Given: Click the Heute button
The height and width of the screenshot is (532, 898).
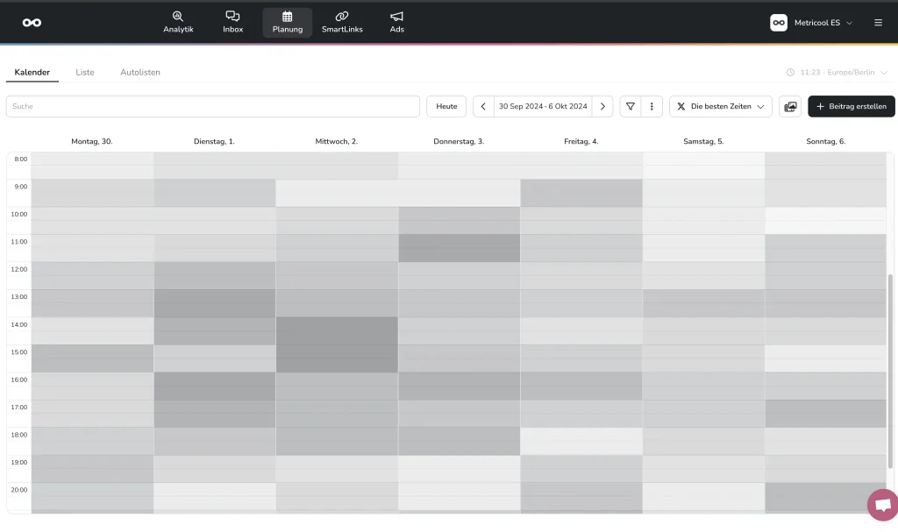Looking at the screenshot, I should click(446, 107).
